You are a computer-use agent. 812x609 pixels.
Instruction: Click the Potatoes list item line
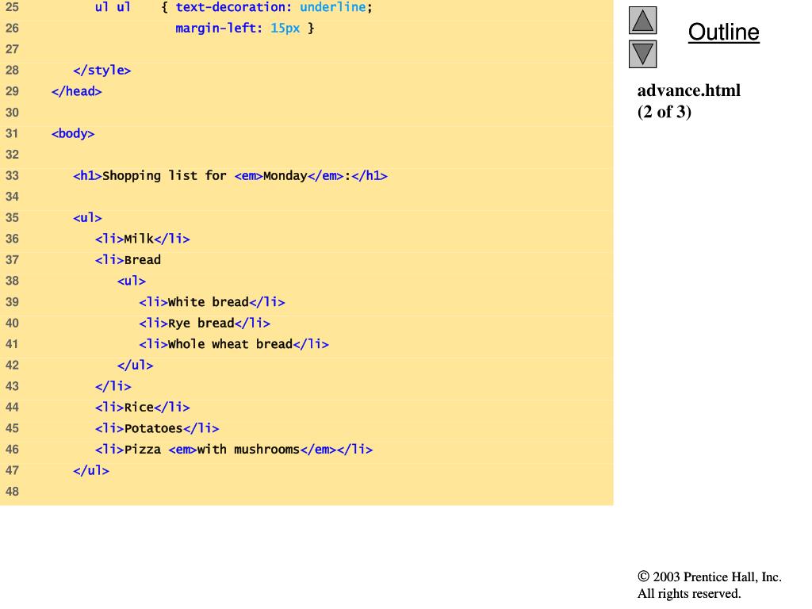(x=157, y=428)
